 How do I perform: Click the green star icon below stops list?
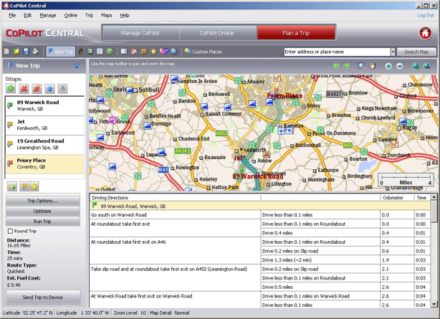(x=12, y=186)
